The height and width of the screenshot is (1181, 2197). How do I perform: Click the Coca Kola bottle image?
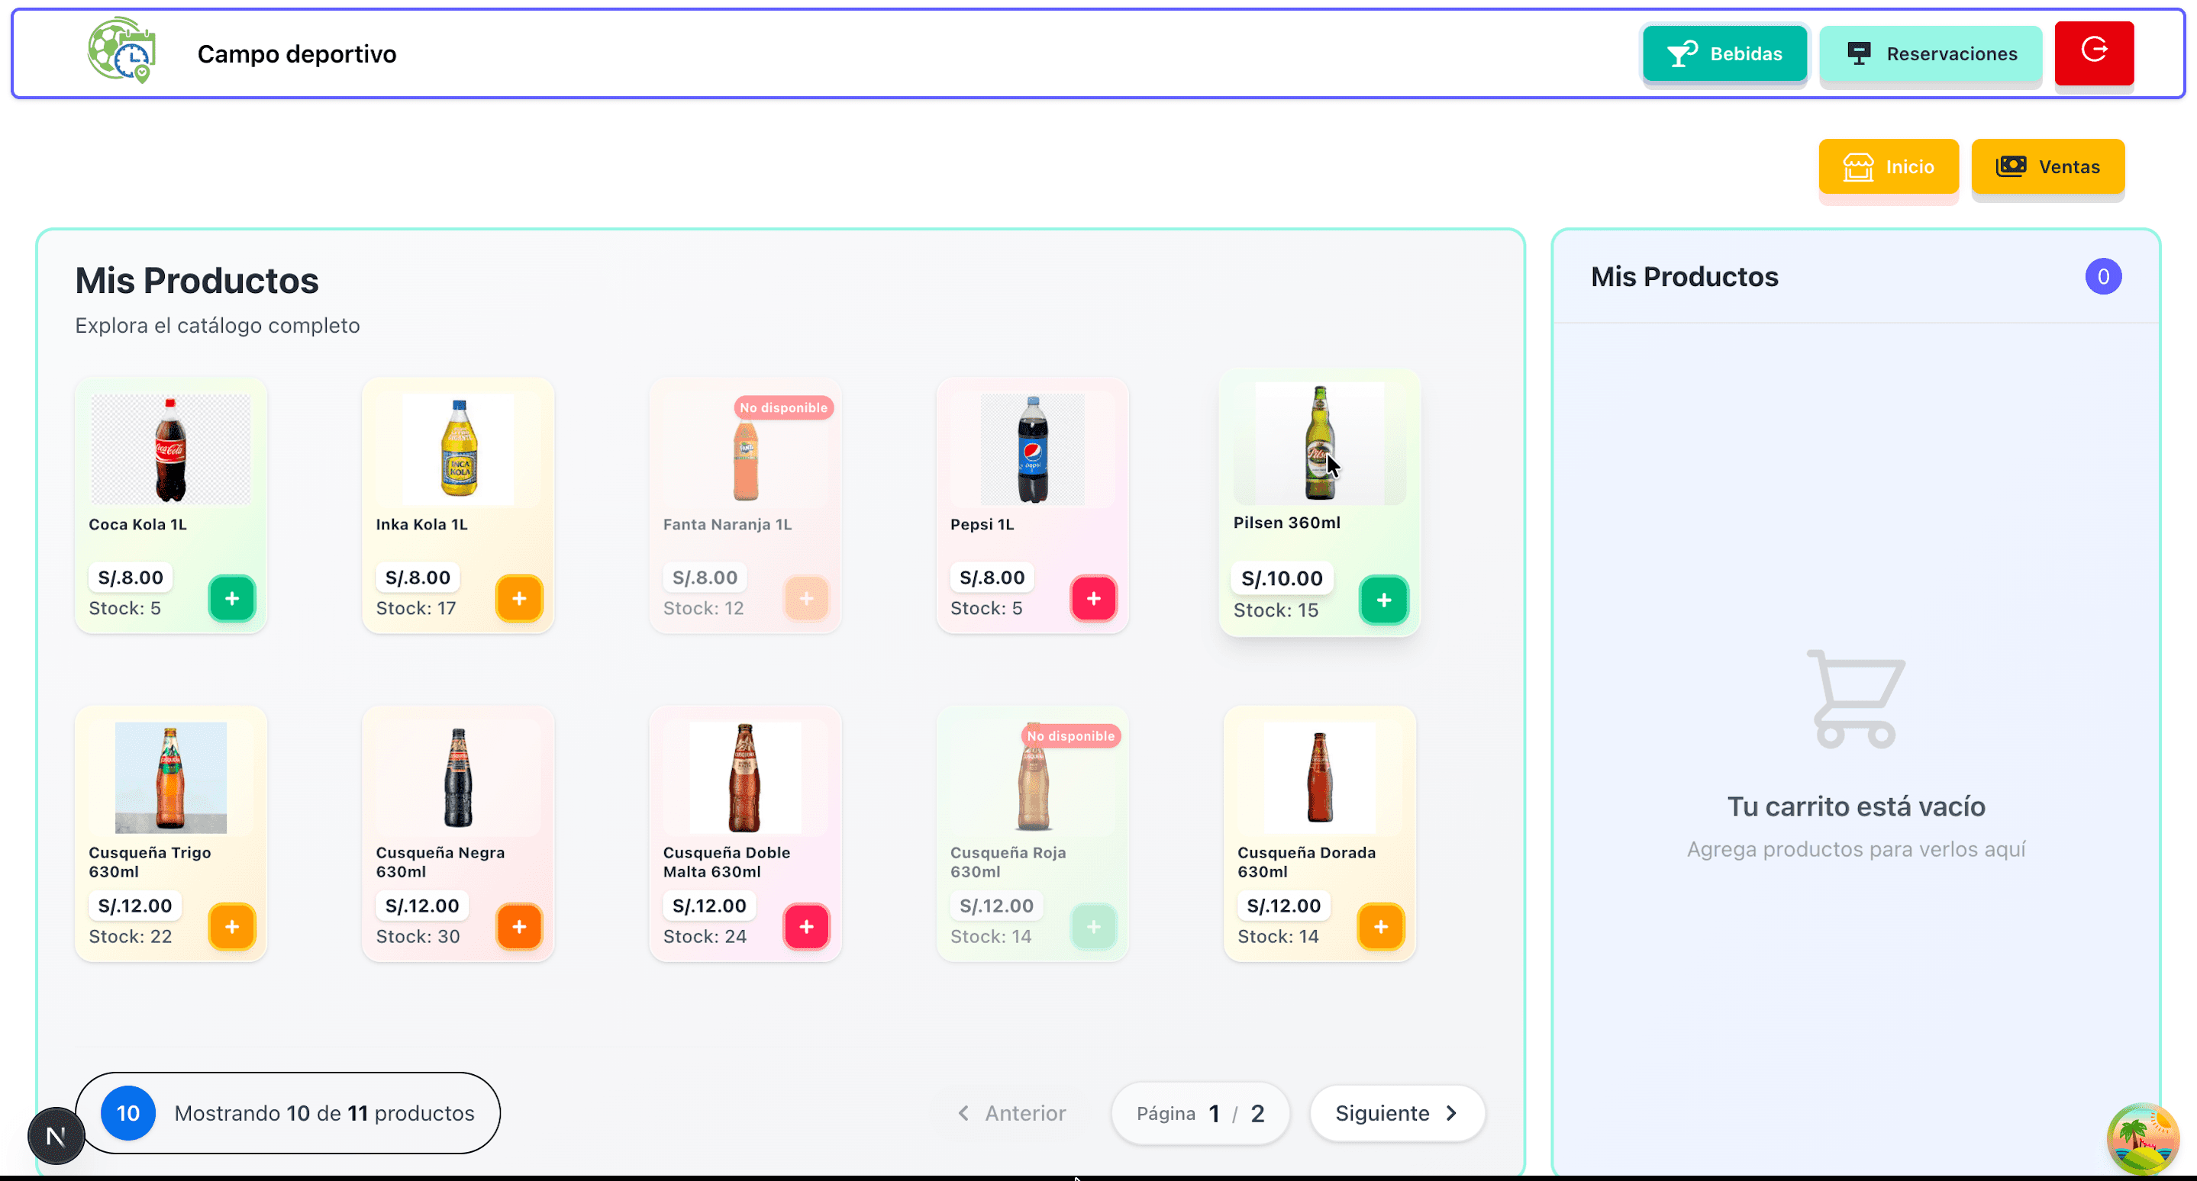point(170,449)
